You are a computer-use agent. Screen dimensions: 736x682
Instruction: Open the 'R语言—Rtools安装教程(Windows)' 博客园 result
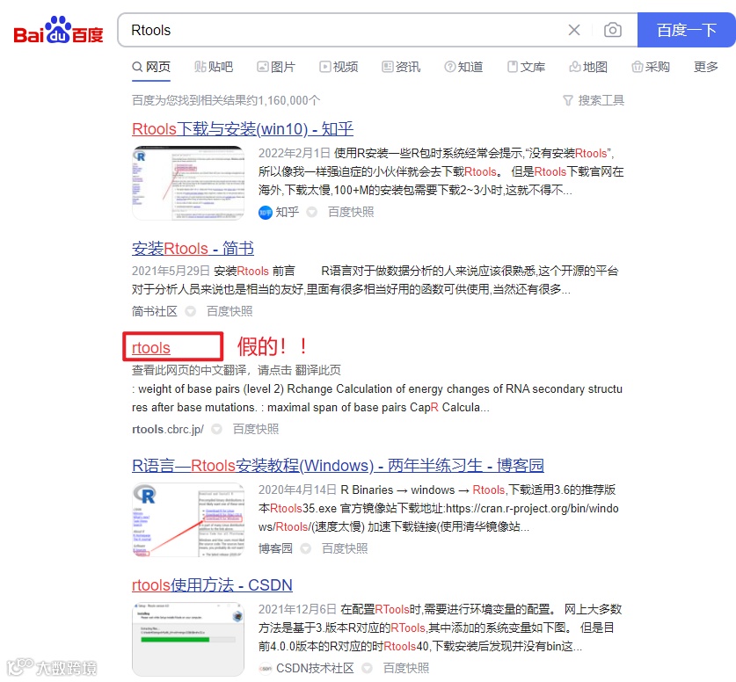coord(338,465)
